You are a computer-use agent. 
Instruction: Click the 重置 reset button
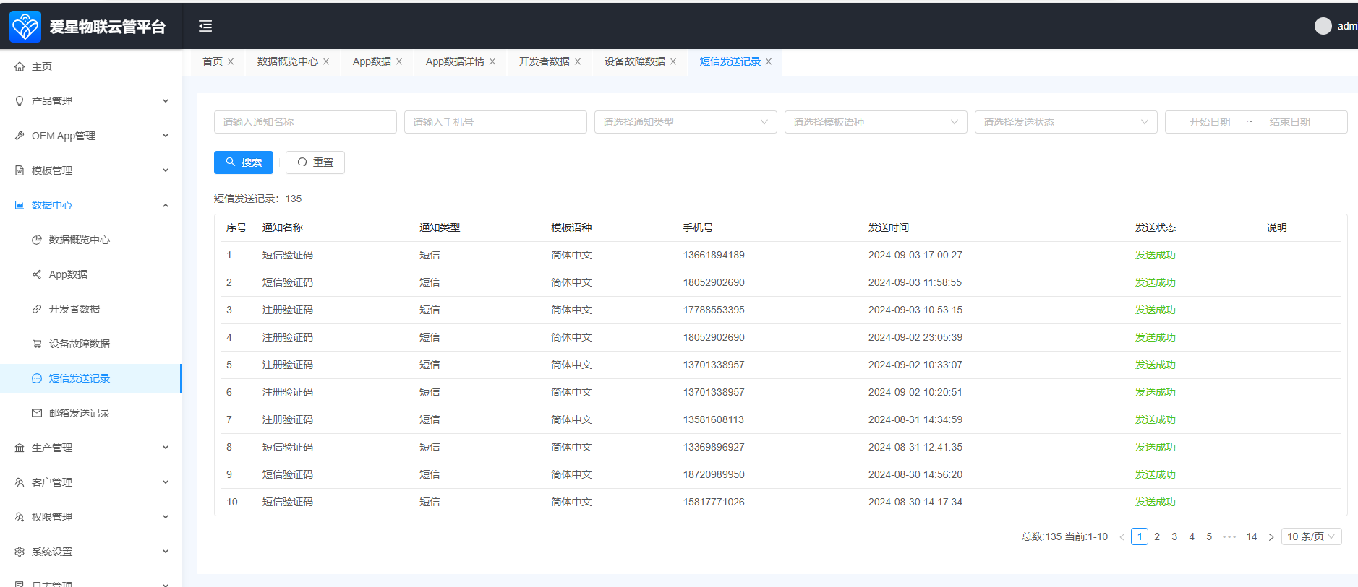point(315,162)
